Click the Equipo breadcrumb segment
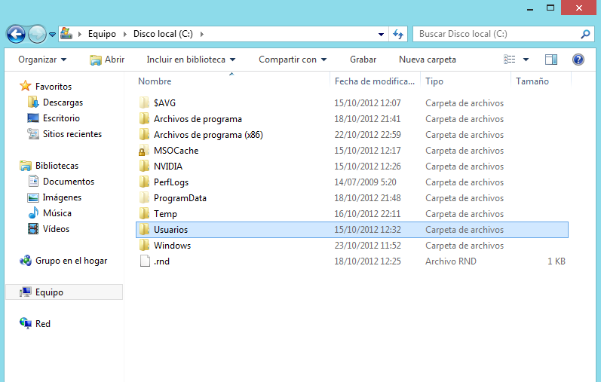601x382 pixels. click(x=102, y=34)
